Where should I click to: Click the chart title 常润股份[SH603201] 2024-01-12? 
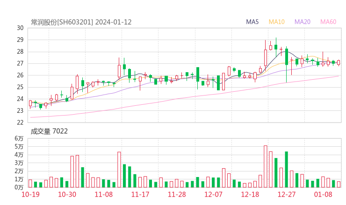point(81,22)
